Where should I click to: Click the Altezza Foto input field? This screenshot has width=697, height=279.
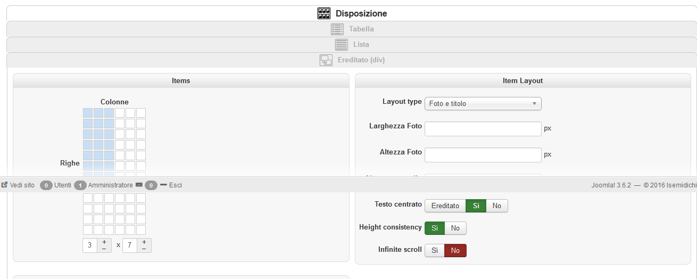click(483, 155)
